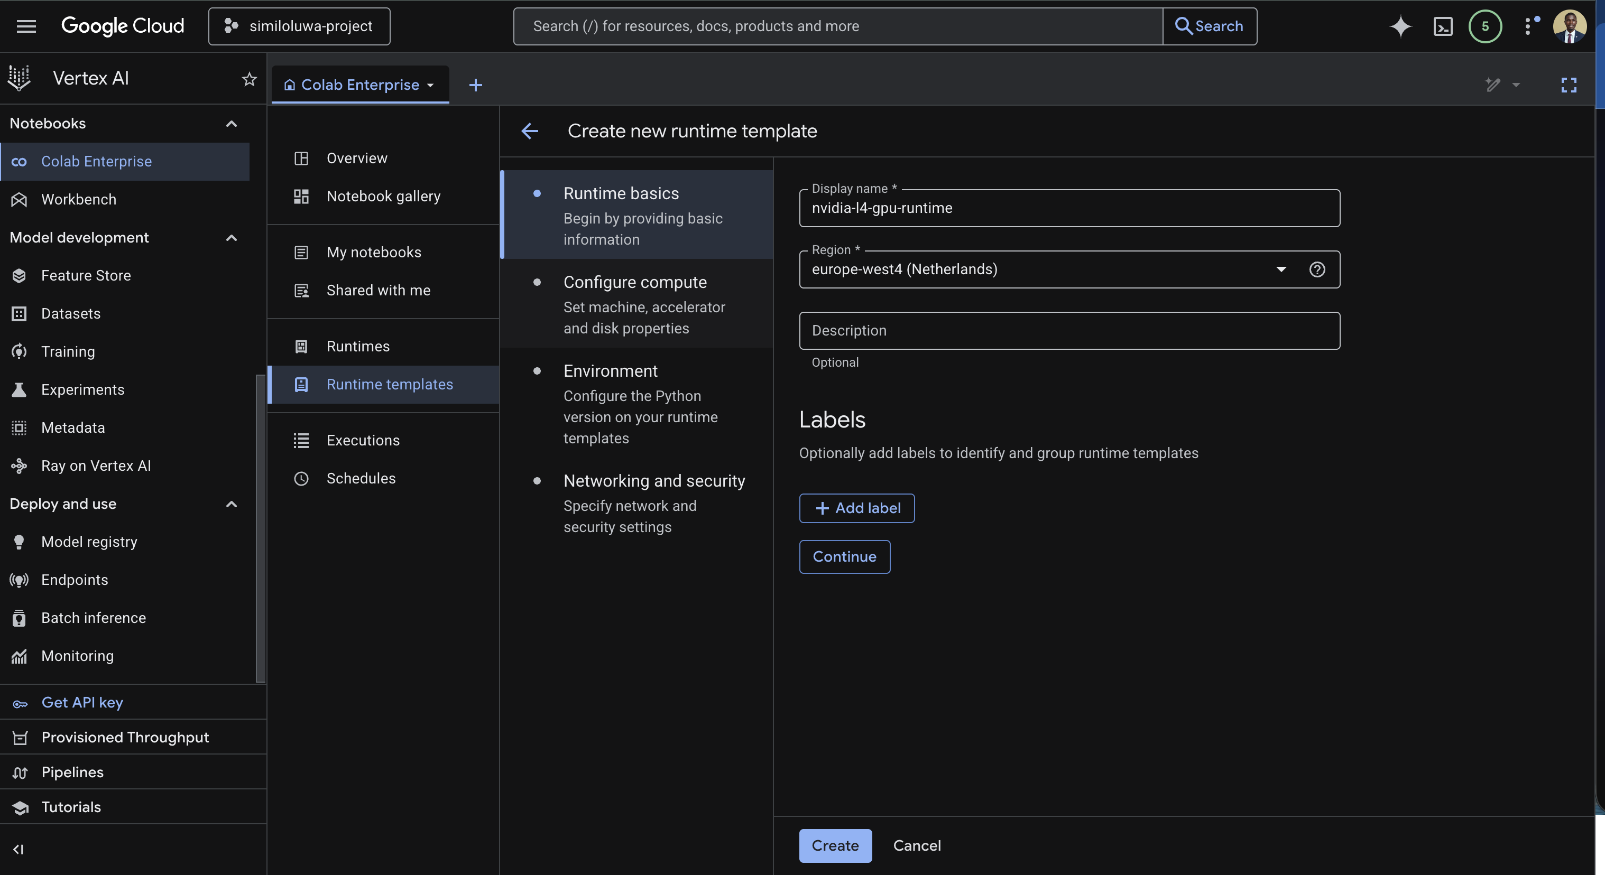
Task: Select the Environment step
Action: click(x=611, y=370)
